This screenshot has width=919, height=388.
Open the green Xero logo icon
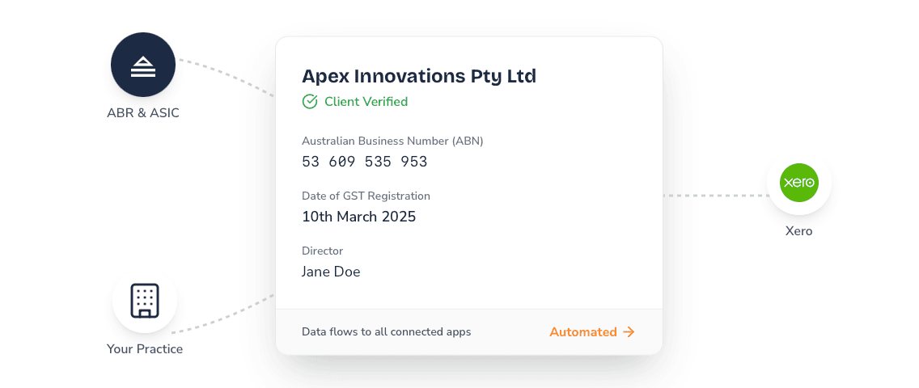[x=798, y=183]
